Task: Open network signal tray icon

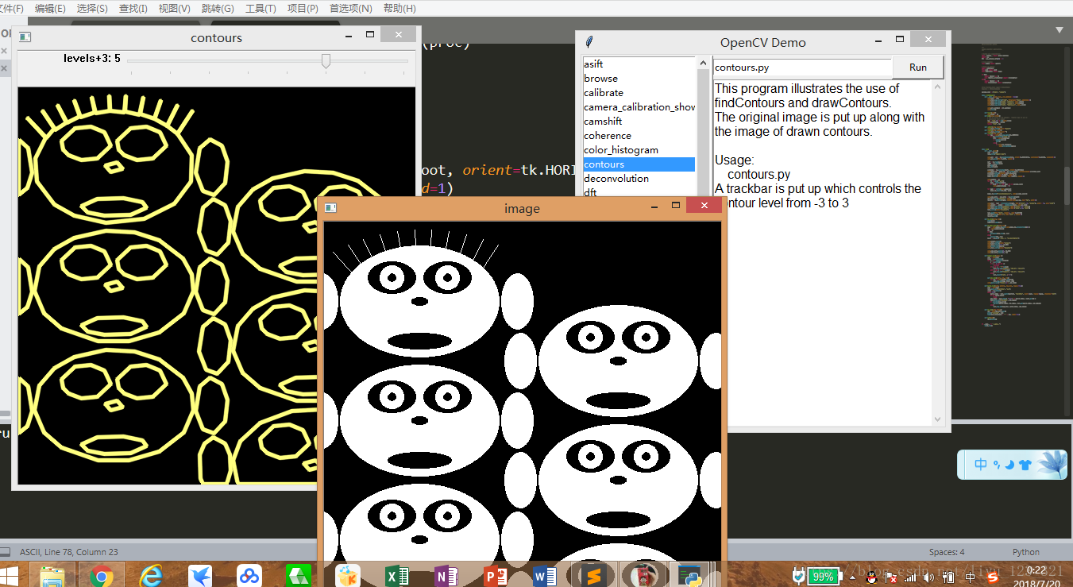Action: 909,577
